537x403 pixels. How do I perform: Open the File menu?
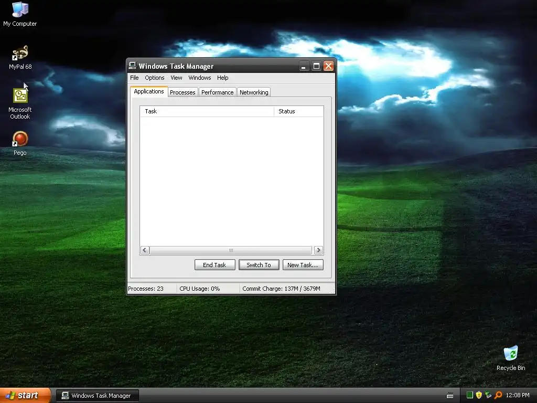[x=134, y=78]
